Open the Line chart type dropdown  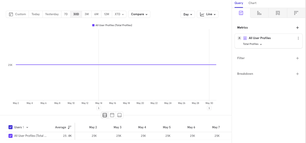pos(207,14)
